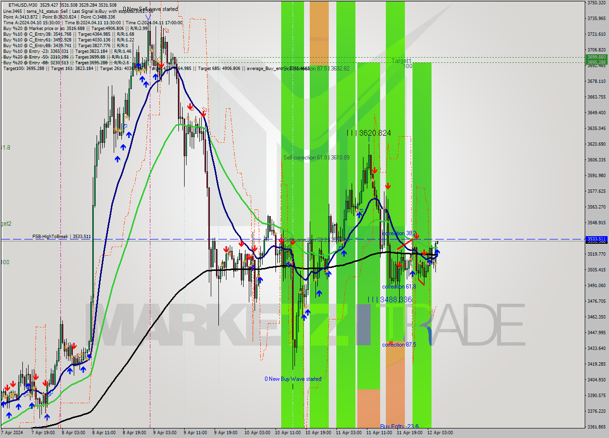Click the blue 3533.511 price tag on axis
Image resolution: width=609 pixels, height=438 pixels.
[597, 239]
